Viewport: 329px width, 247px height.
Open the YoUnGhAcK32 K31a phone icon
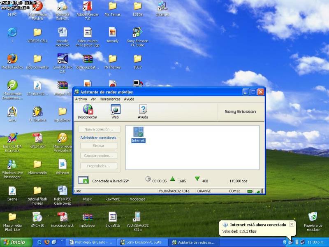point(137,221)
